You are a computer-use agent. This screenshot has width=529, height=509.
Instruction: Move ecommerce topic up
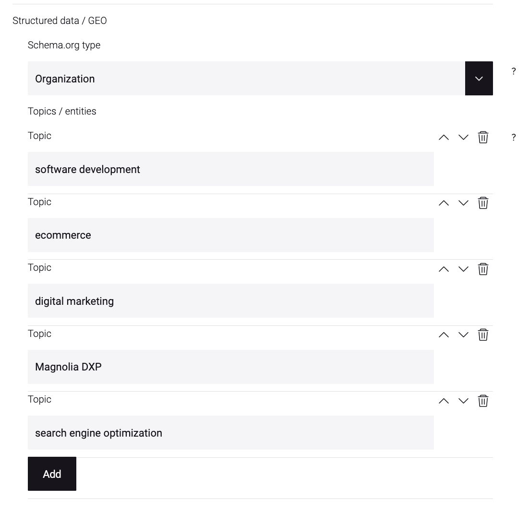click(444, 203)
